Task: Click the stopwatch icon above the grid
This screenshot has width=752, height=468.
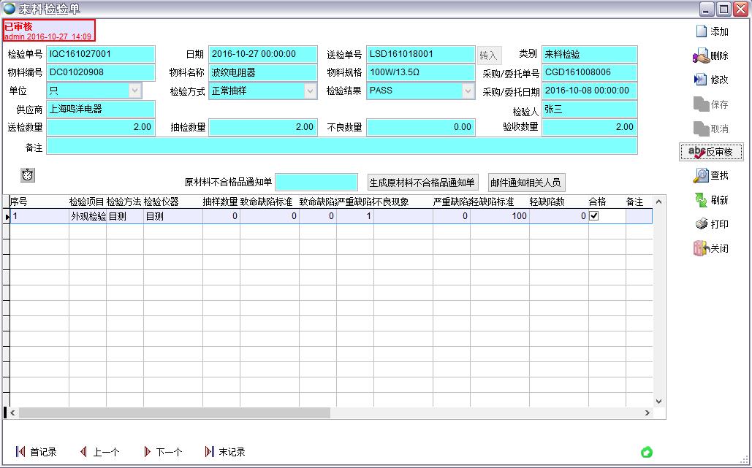Action: click(28, 175)
